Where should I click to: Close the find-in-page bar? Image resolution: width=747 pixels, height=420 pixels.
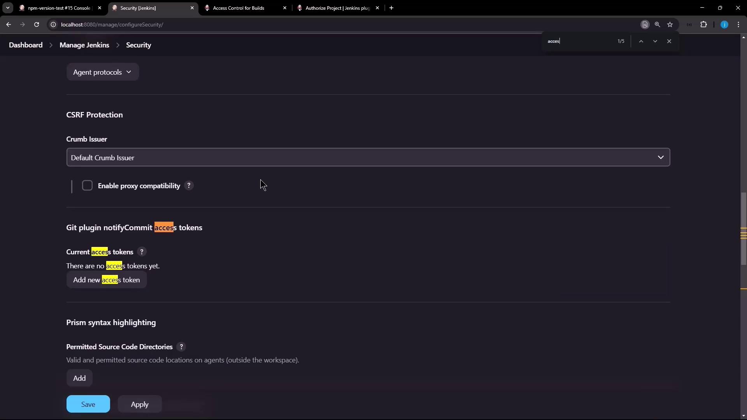pyautogui.click(x=669, y=41)
